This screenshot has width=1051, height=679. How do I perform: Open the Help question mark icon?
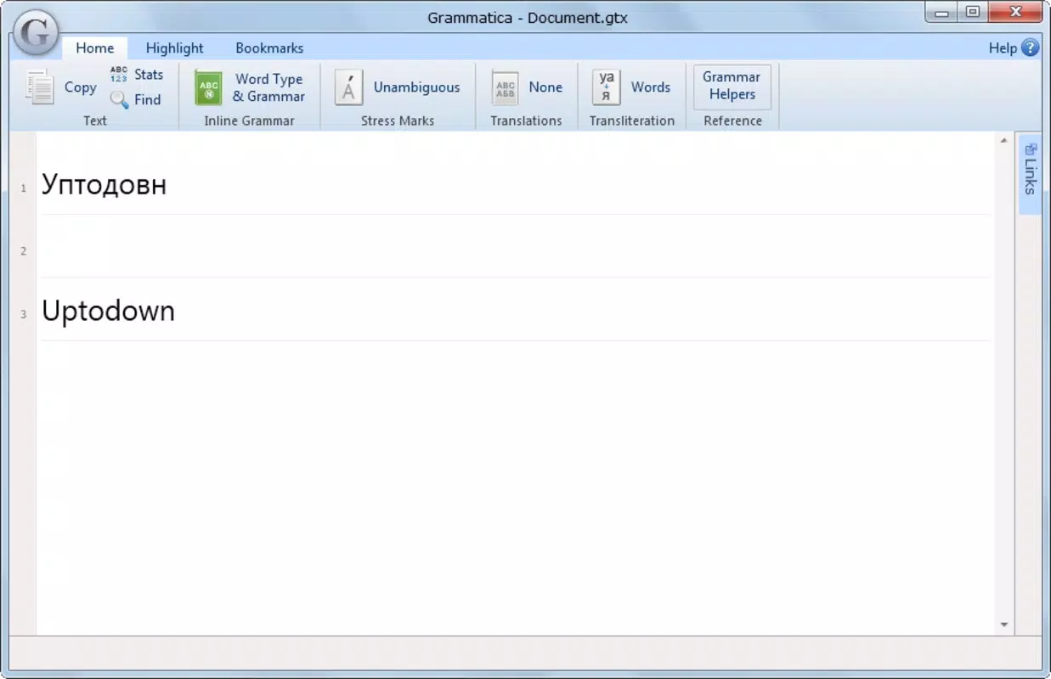coord(1031,48)
